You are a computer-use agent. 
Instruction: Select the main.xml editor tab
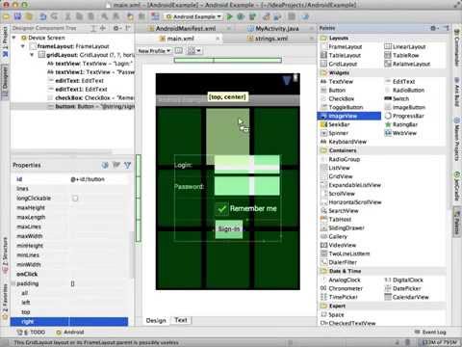pyautogui.click(x=180, y=39)
